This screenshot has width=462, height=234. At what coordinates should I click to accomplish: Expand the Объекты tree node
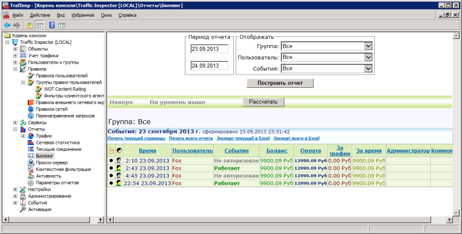[15, 49]
